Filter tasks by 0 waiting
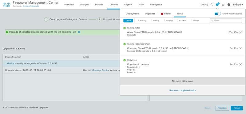This screenshot has height=114, width=246. pos(142,20)
